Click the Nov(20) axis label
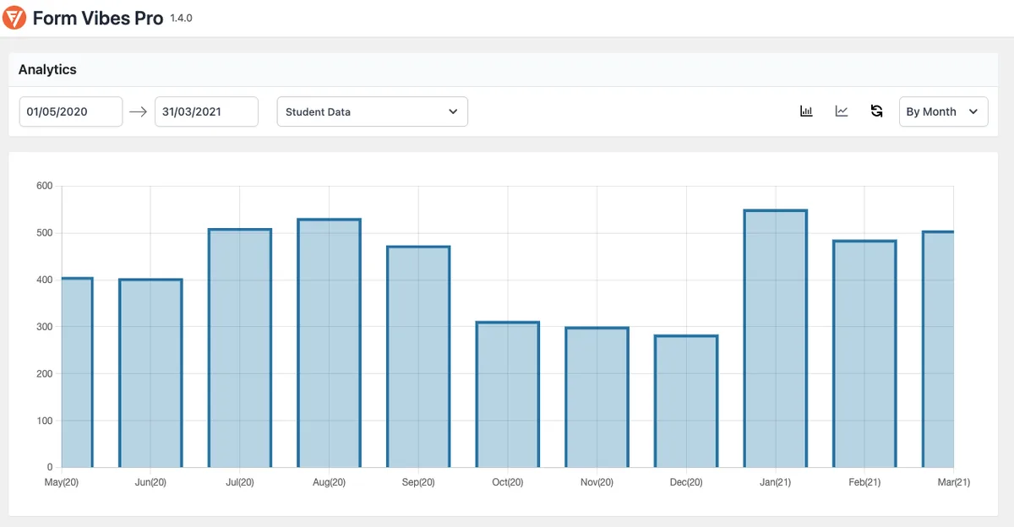 click(x=598, y=482)
